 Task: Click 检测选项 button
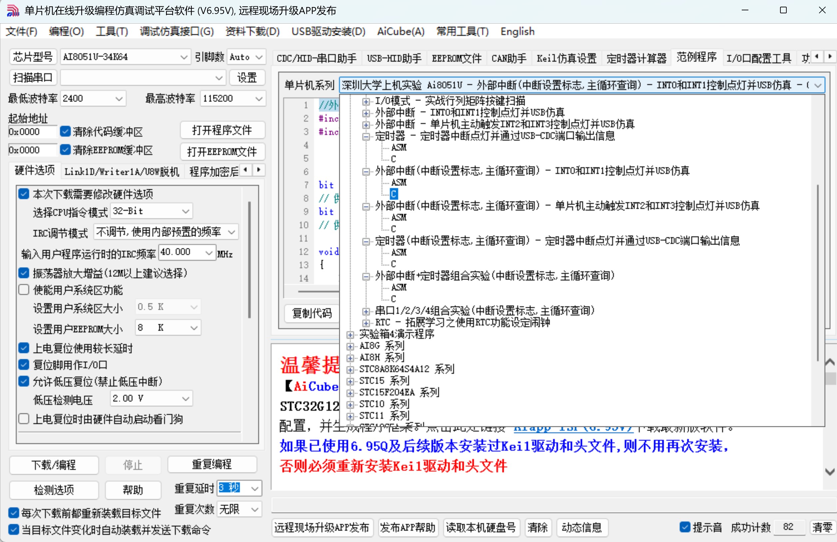tap(53, 490)
